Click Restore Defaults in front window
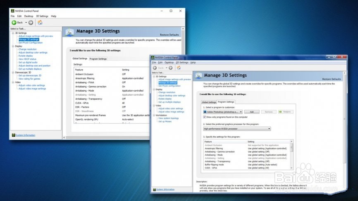The image size is (358, 201). click(x=332, y=79)
